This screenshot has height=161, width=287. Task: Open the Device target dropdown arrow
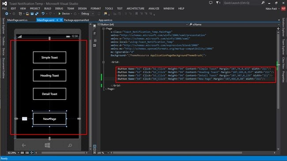(72, 14)
